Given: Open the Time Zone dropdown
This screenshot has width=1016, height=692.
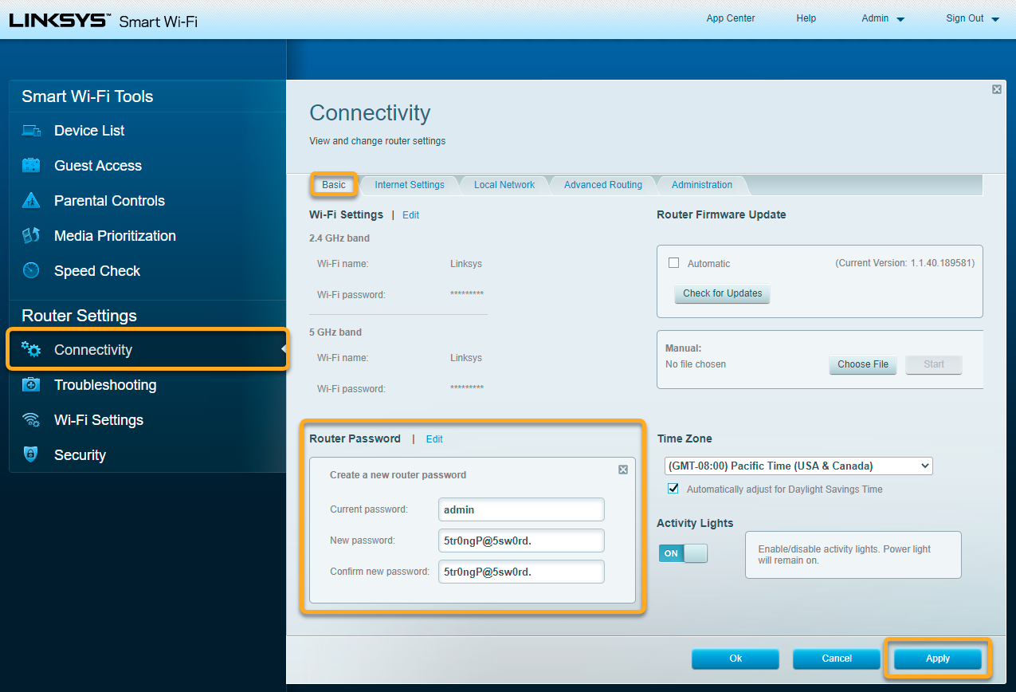Looking at the screenshot, I should [798, 466].
